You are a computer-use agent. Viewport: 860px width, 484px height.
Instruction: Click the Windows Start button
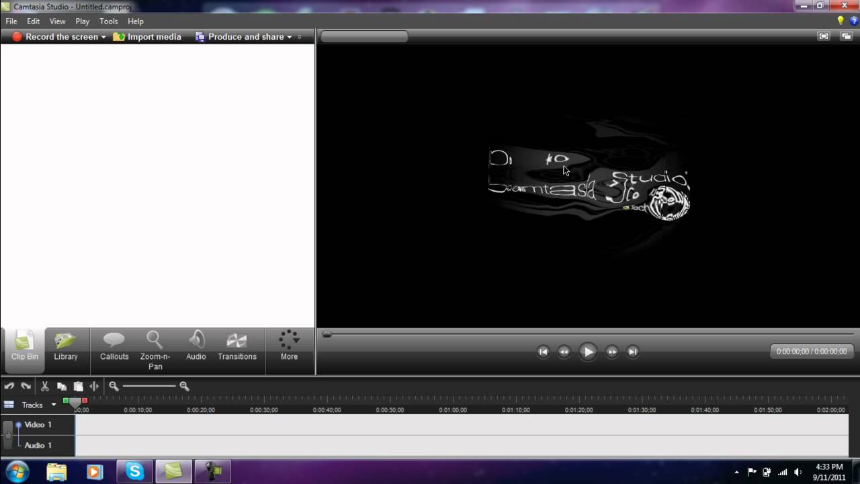coord(16,471)
